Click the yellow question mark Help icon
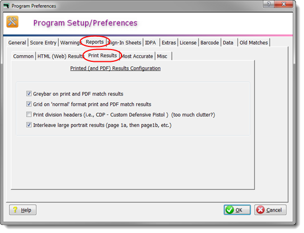The image size is (304, 233). coord(15,210)
